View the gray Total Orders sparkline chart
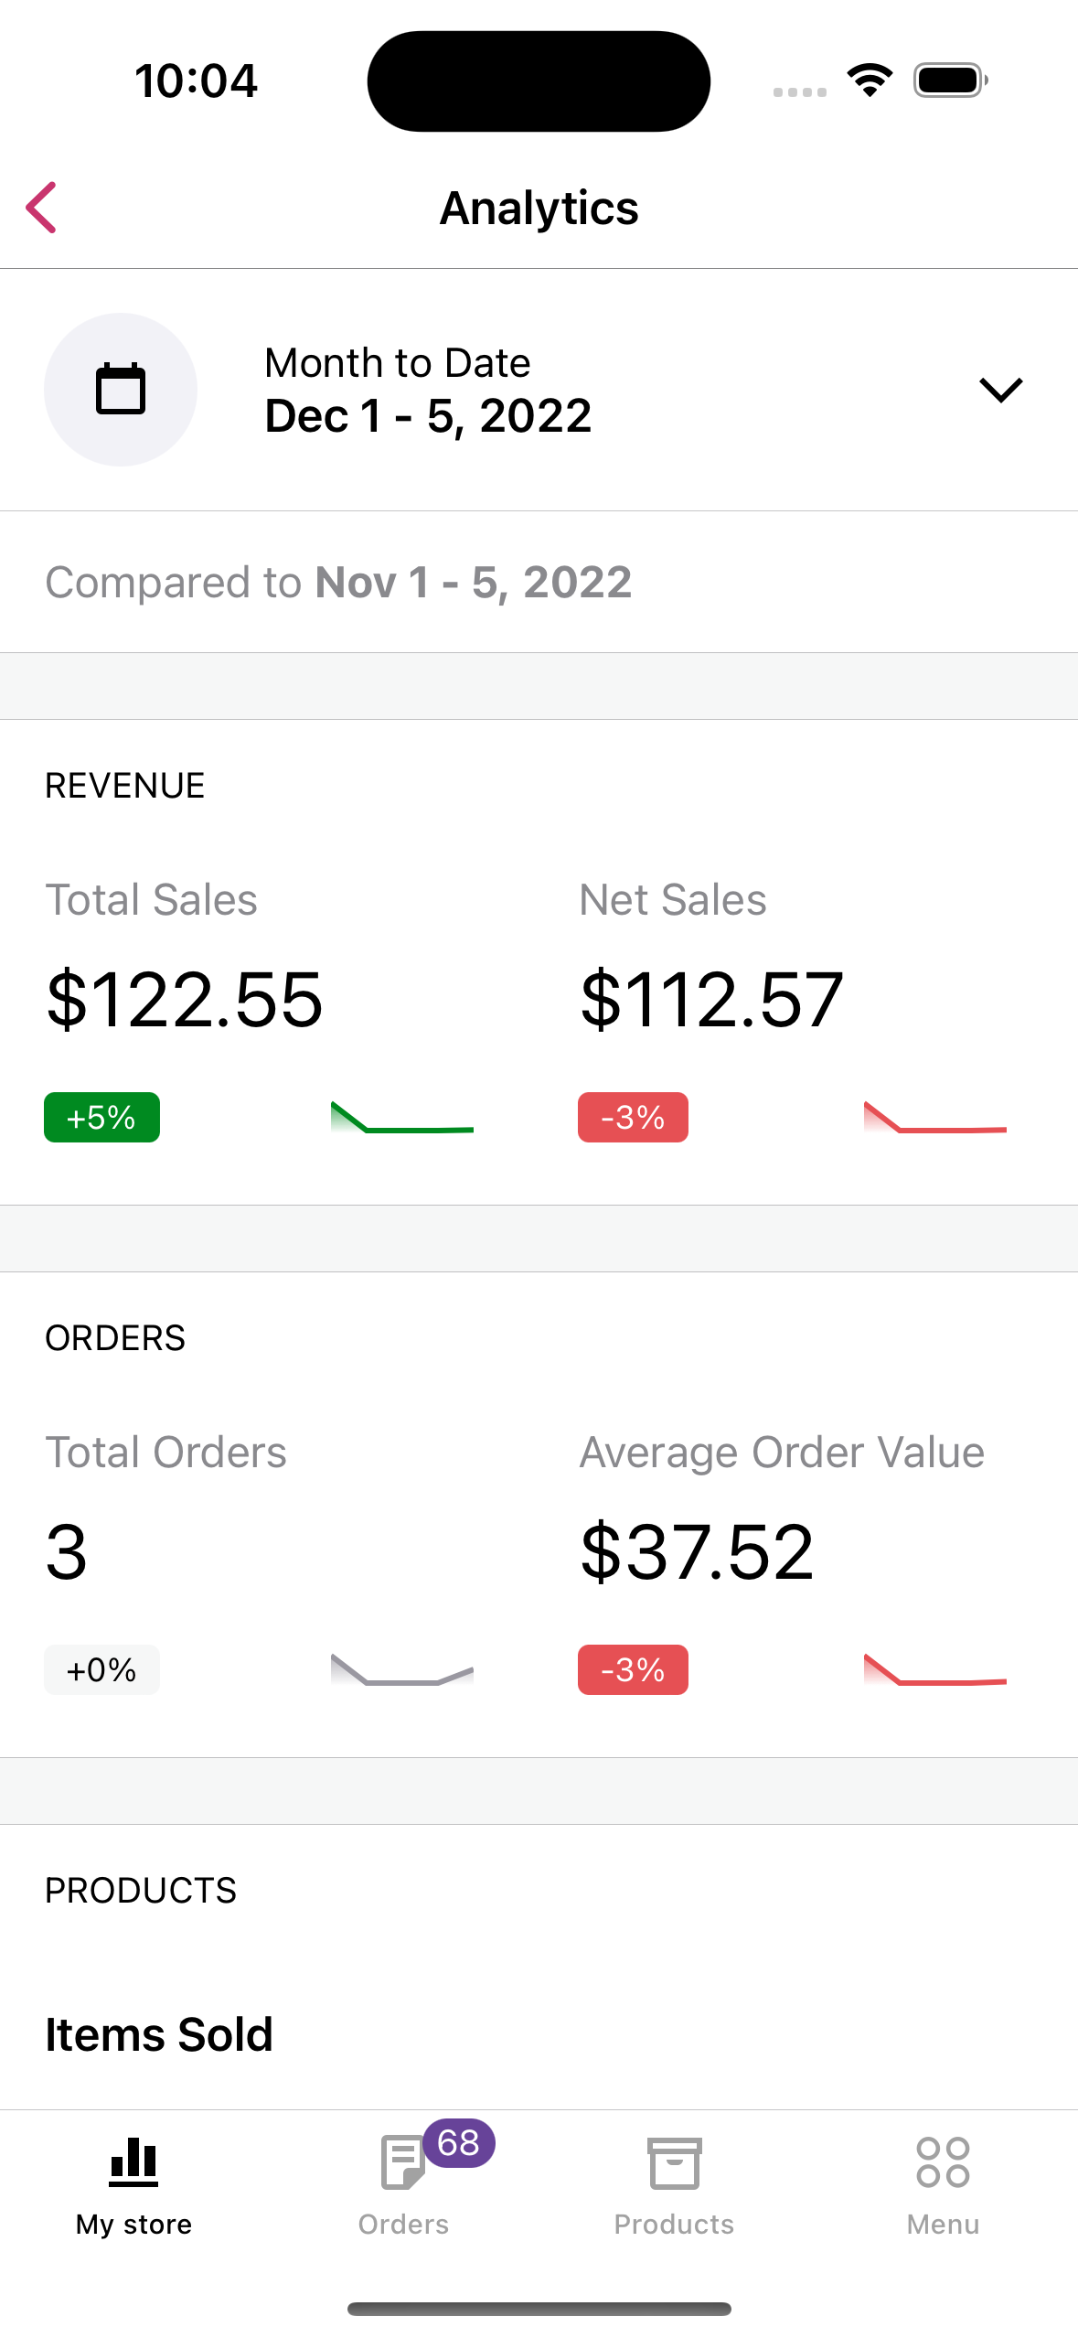 point(402,1669)
